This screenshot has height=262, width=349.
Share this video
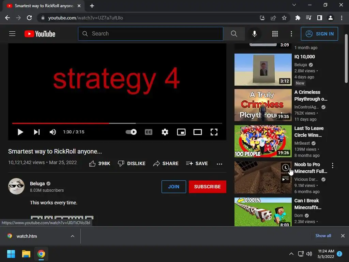(166, 163)
